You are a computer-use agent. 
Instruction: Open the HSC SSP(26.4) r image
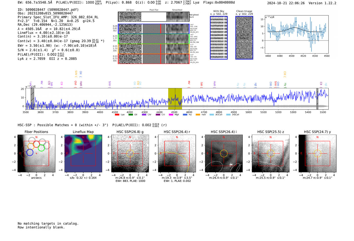[x=177, y=154]
